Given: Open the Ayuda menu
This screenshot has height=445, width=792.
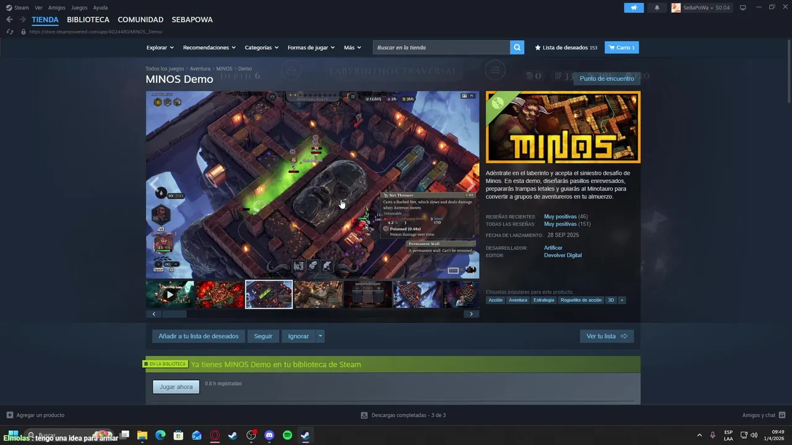Looking at the screenshot, I should pos(100,7).
